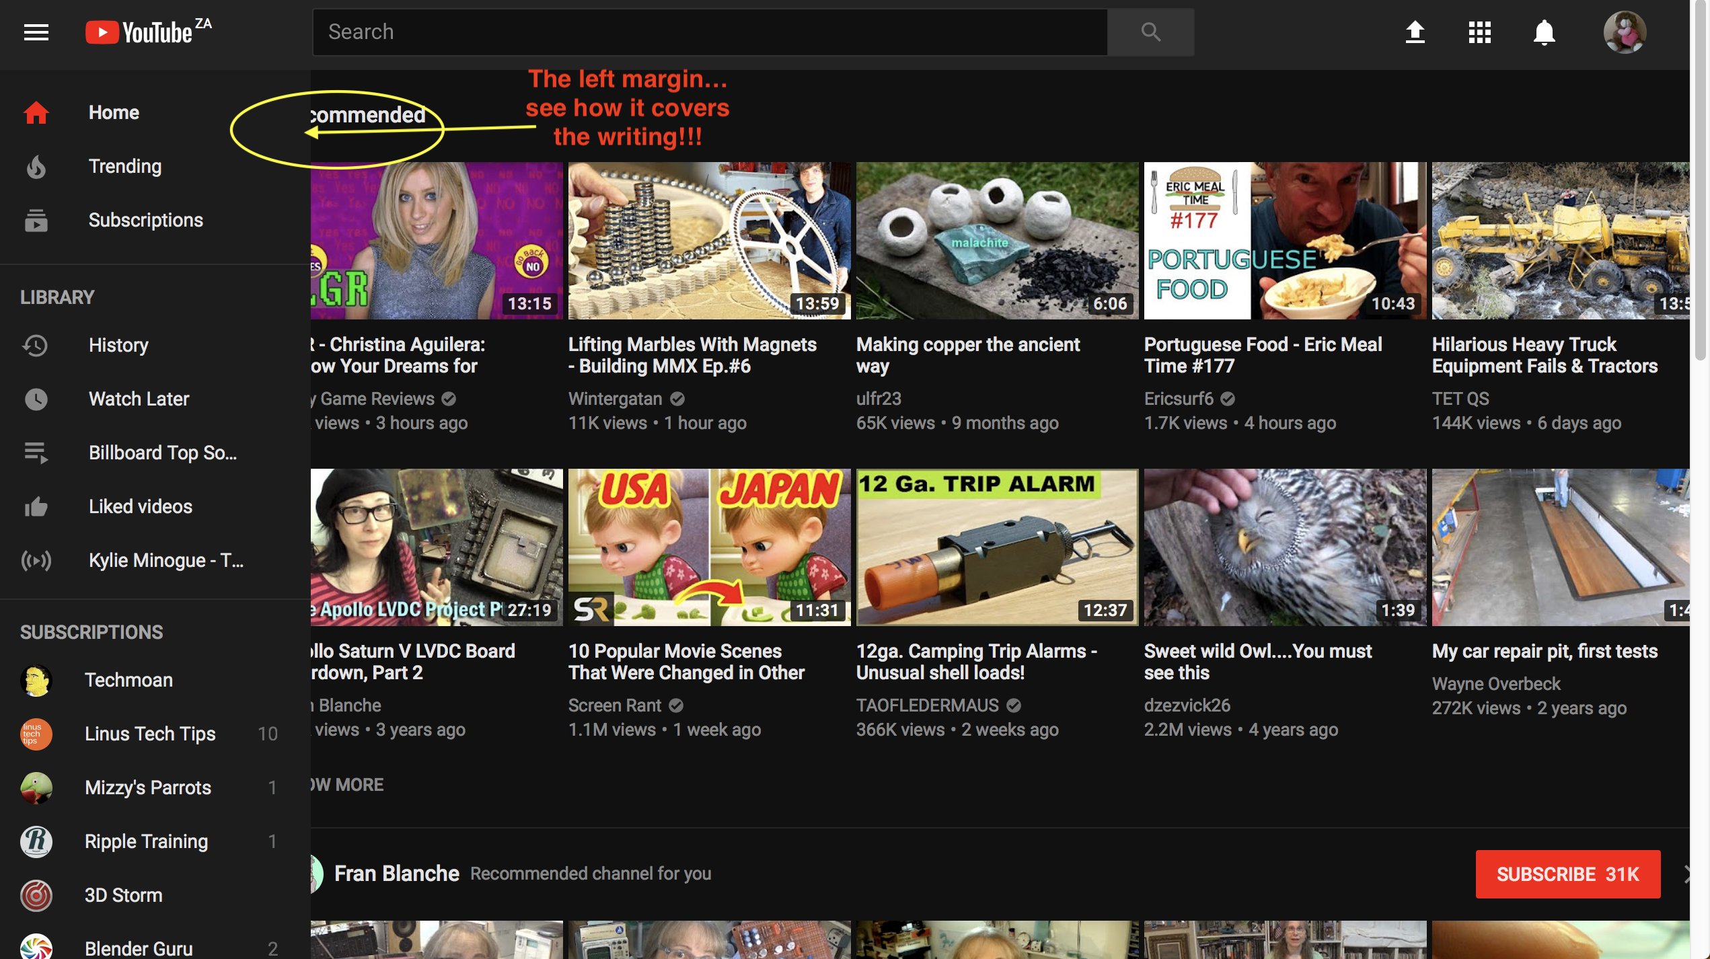Open the account avatar menu
Image resolution: width=1710 pixels, height=959 pixels.
click(x=1625, y=32)
